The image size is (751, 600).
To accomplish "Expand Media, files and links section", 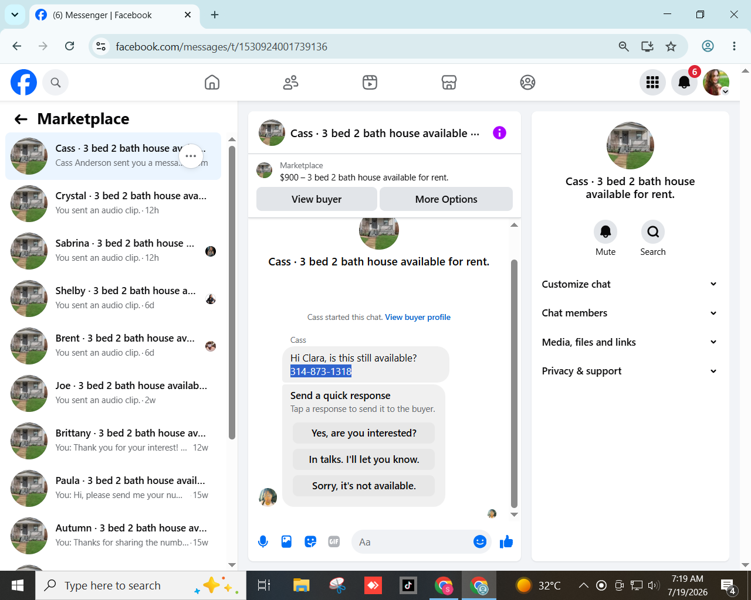I will point(630,342).
